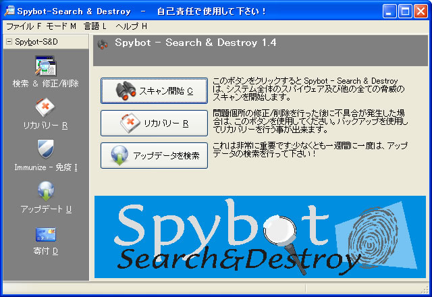Click the Spybot - Search & Destroy 1.4 heading

(x=196, y=43)
